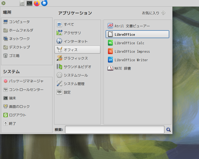Image resolution: width=199 pixels, height=159 pixels.
Task: Click the パッケージマネージャ package icon
Action: (x=6, y=81)
